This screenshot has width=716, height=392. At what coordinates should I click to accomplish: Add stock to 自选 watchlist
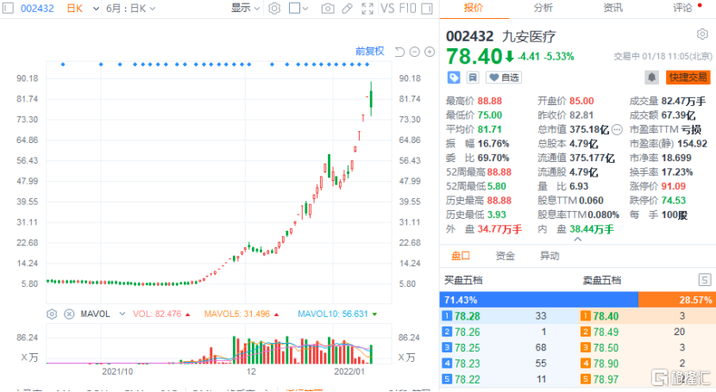click(x=504, y=78)
